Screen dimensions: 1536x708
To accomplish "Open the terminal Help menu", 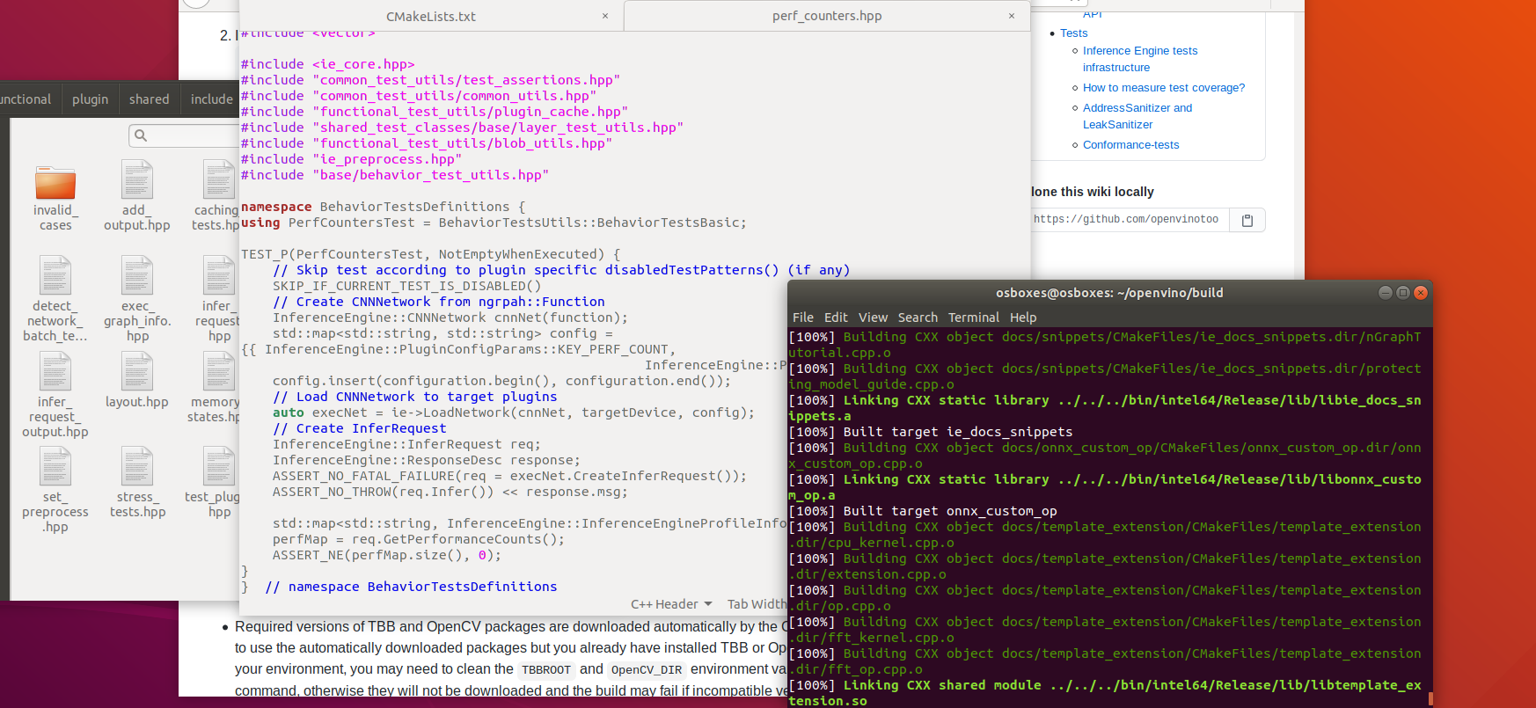I will pos(1023,318).
